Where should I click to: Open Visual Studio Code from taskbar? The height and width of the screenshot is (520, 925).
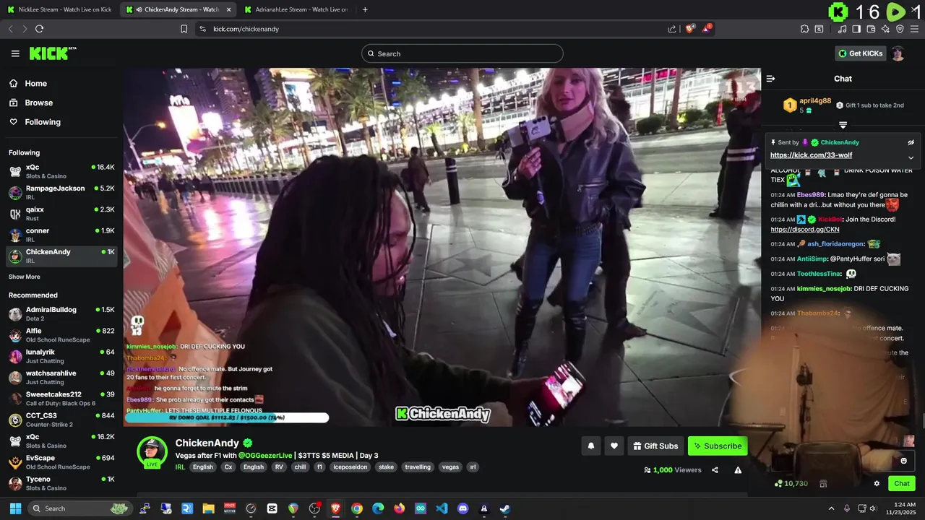click(442, 508)
